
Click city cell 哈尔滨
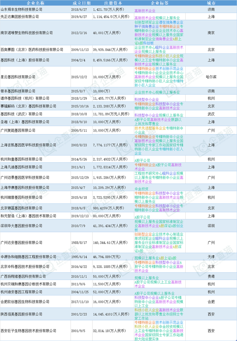pos(211,77)
